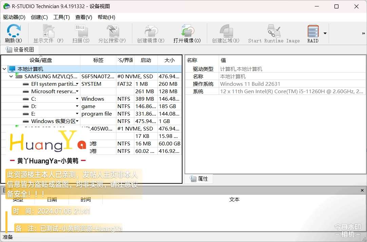Click the 12 x 11th Gen Intel system value
This screenshot has height=242, width=367.
(292, 92)
